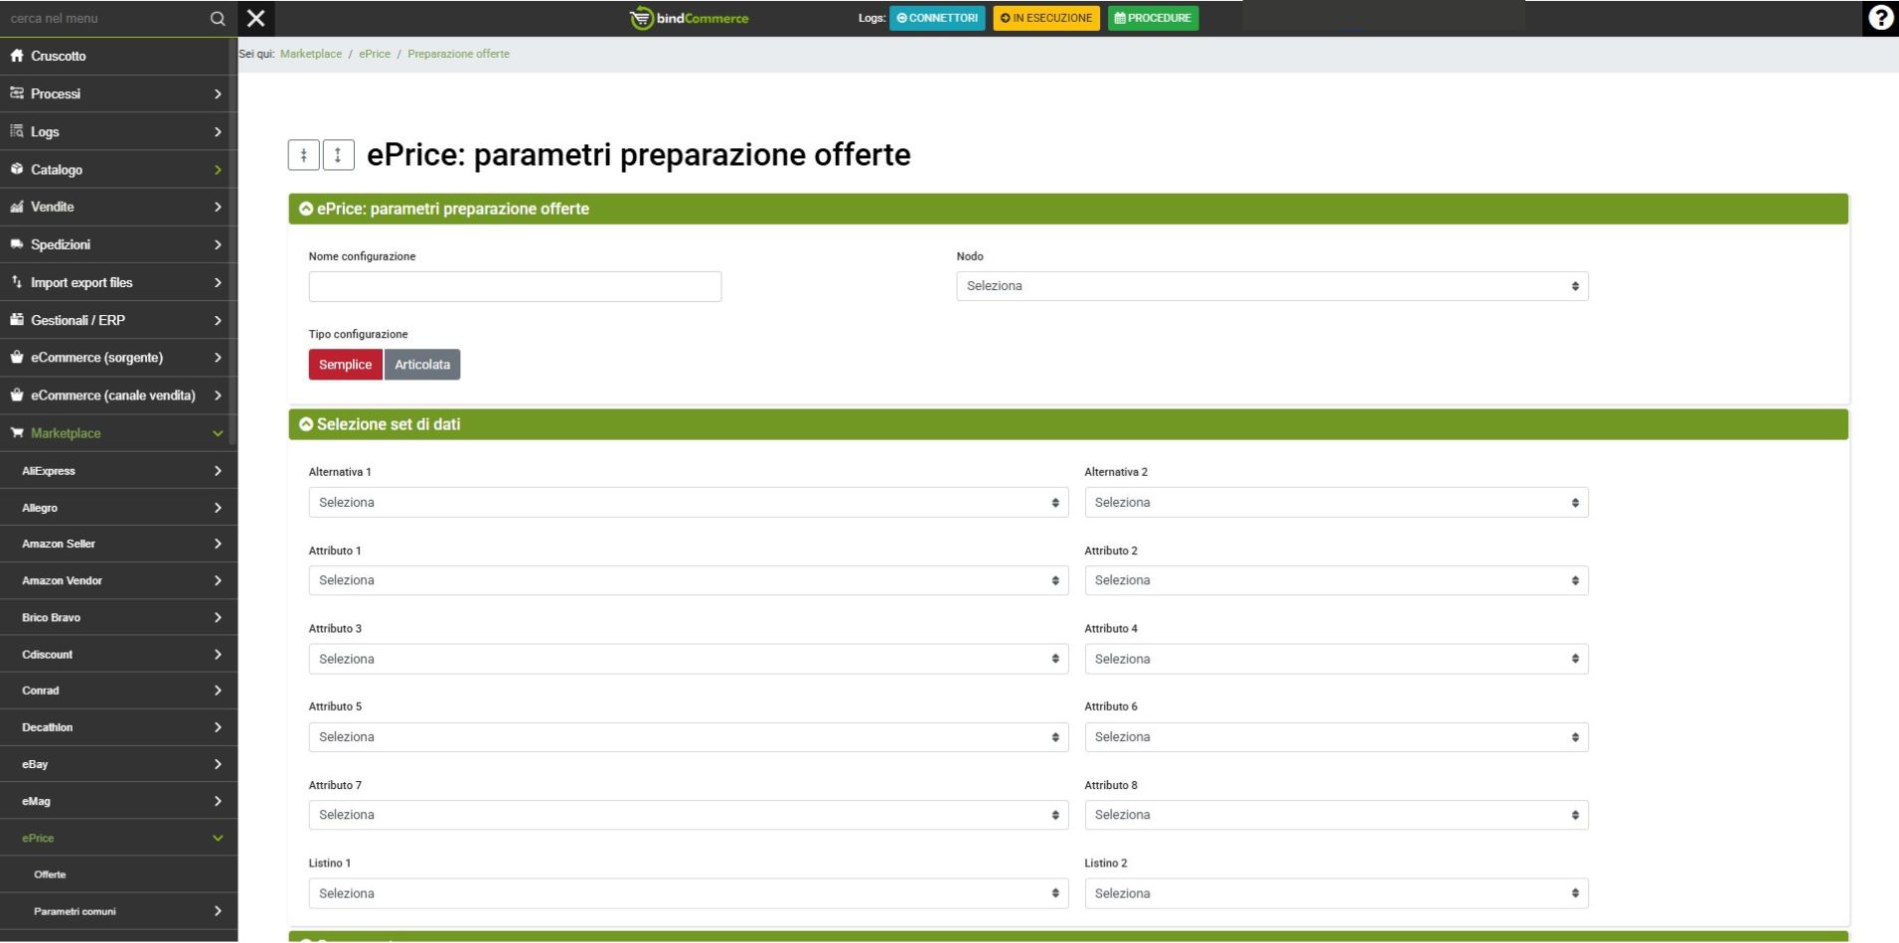The width and height of the screenshot is (1899, 943).
Task: Collapse the ePrice parametri panel header icon
Action: coord(306,209)
